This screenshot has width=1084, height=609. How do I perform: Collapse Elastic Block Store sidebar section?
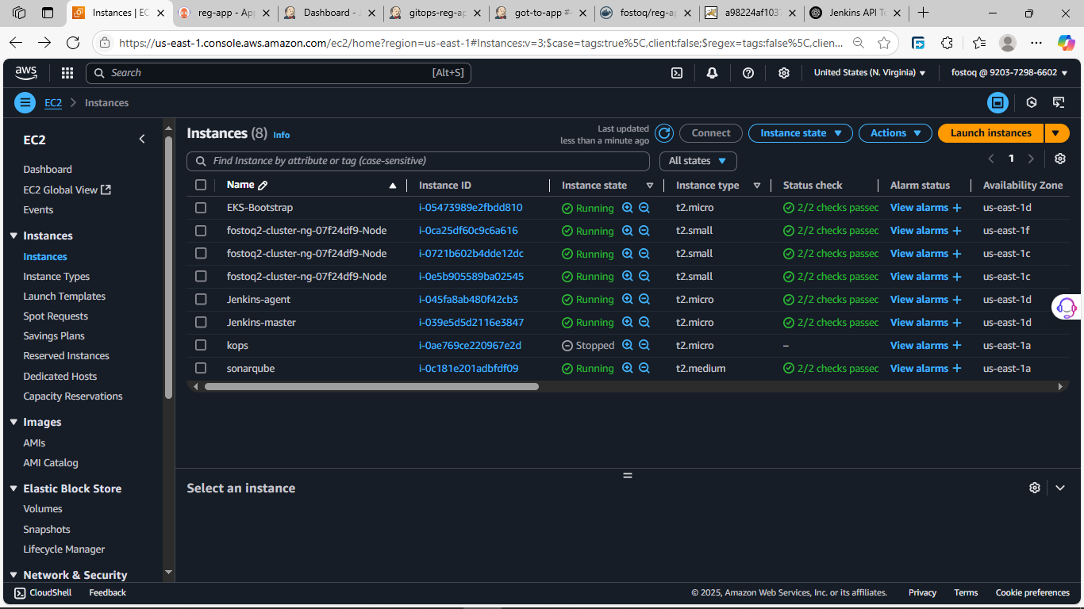[x=13, y=488]
